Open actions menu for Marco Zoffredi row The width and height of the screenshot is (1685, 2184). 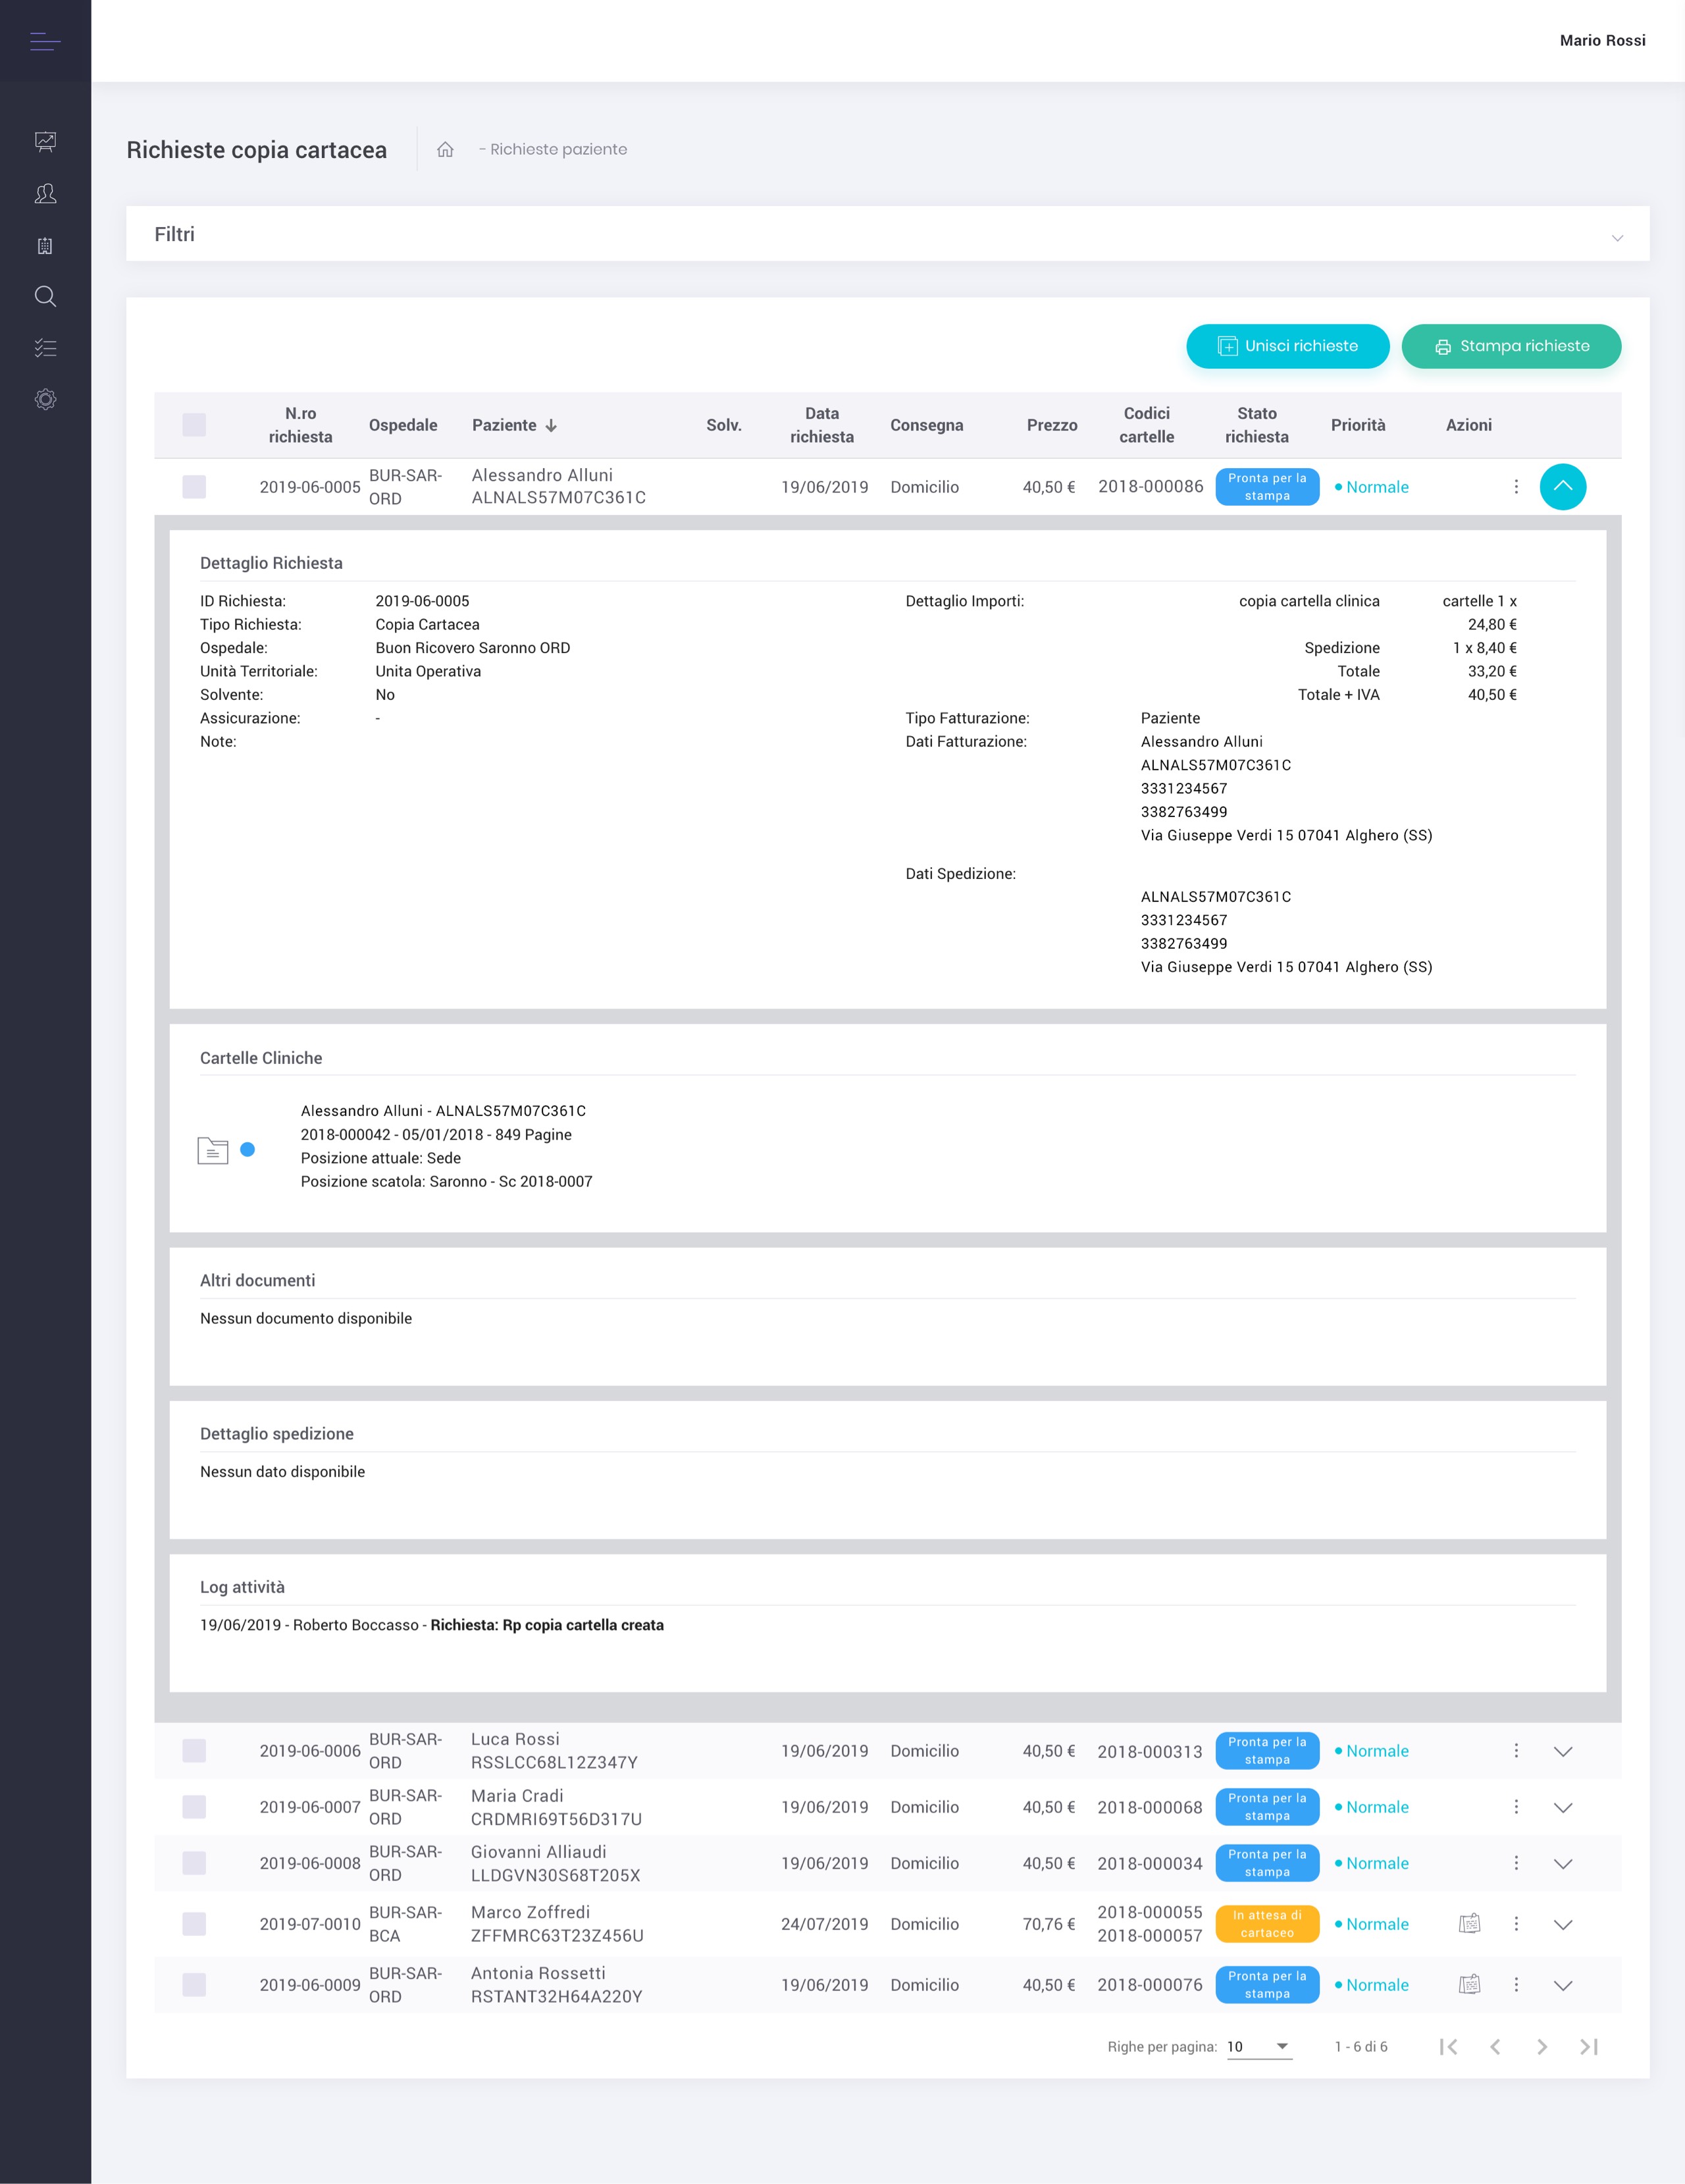point(1516,1924)
